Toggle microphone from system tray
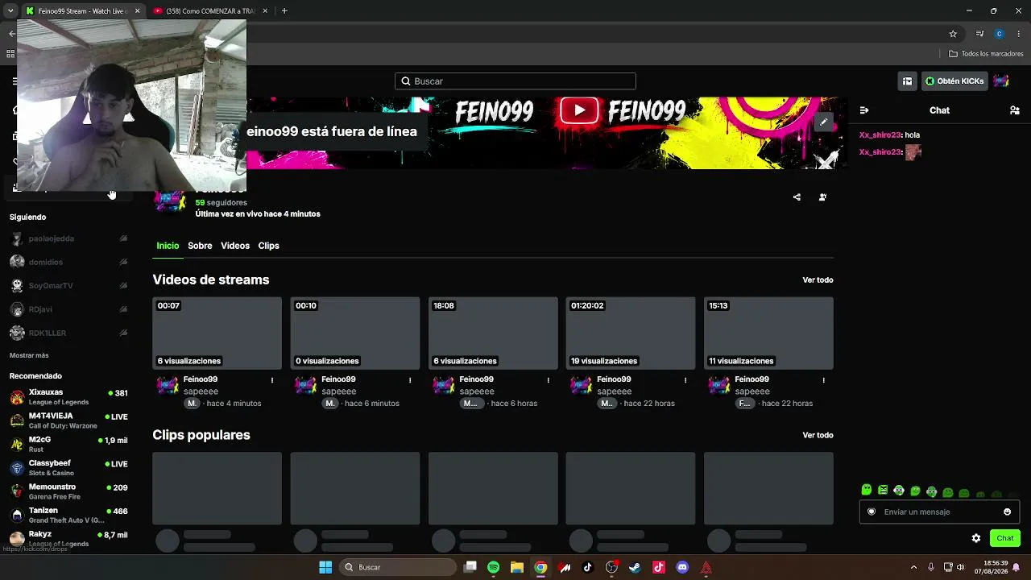Viewport: 1031px width, 580px height. tap(931, 567)
